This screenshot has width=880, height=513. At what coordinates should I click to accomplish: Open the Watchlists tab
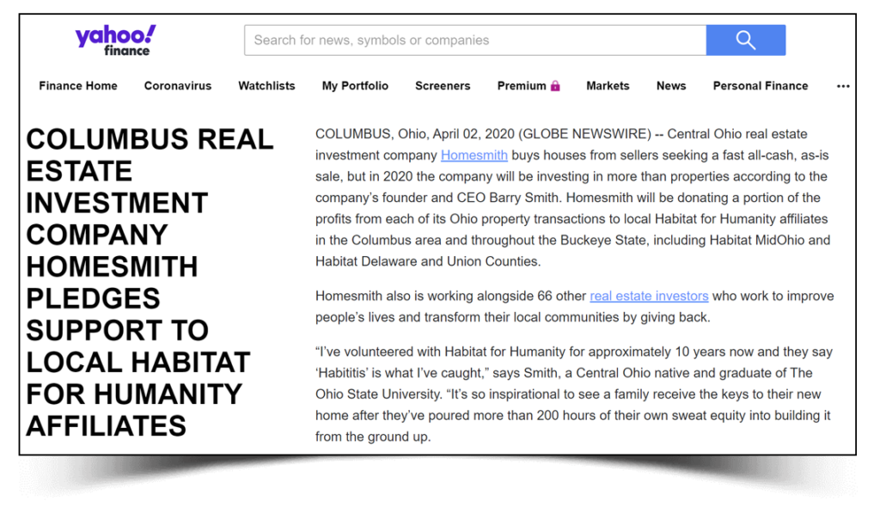click(266, 86)
